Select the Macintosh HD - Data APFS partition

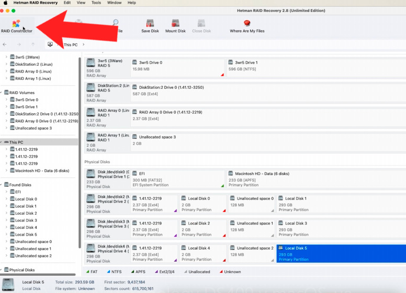coord(316,179)
